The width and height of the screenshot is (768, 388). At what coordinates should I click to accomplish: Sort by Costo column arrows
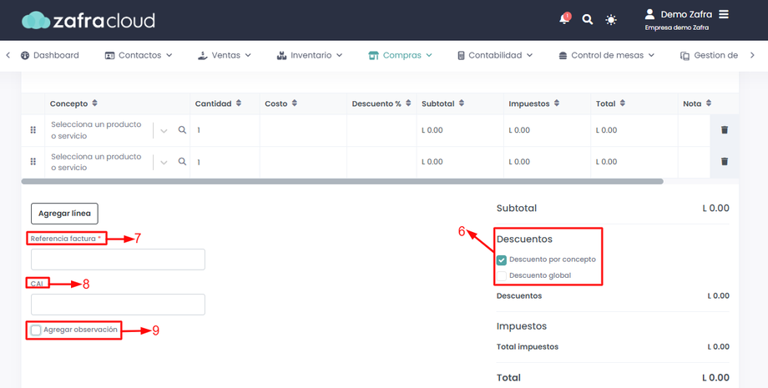click(295, 103)
